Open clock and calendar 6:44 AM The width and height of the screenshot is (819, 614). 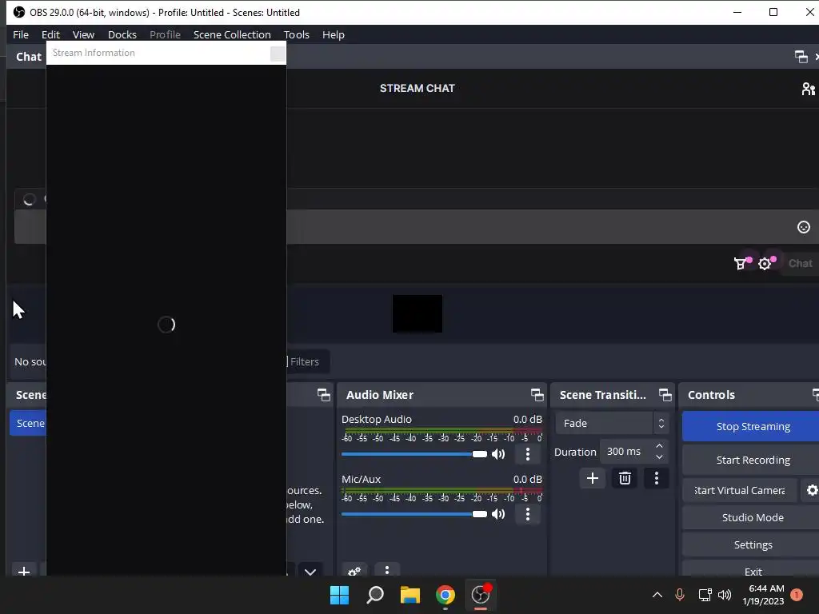click(x=763, y=595)
